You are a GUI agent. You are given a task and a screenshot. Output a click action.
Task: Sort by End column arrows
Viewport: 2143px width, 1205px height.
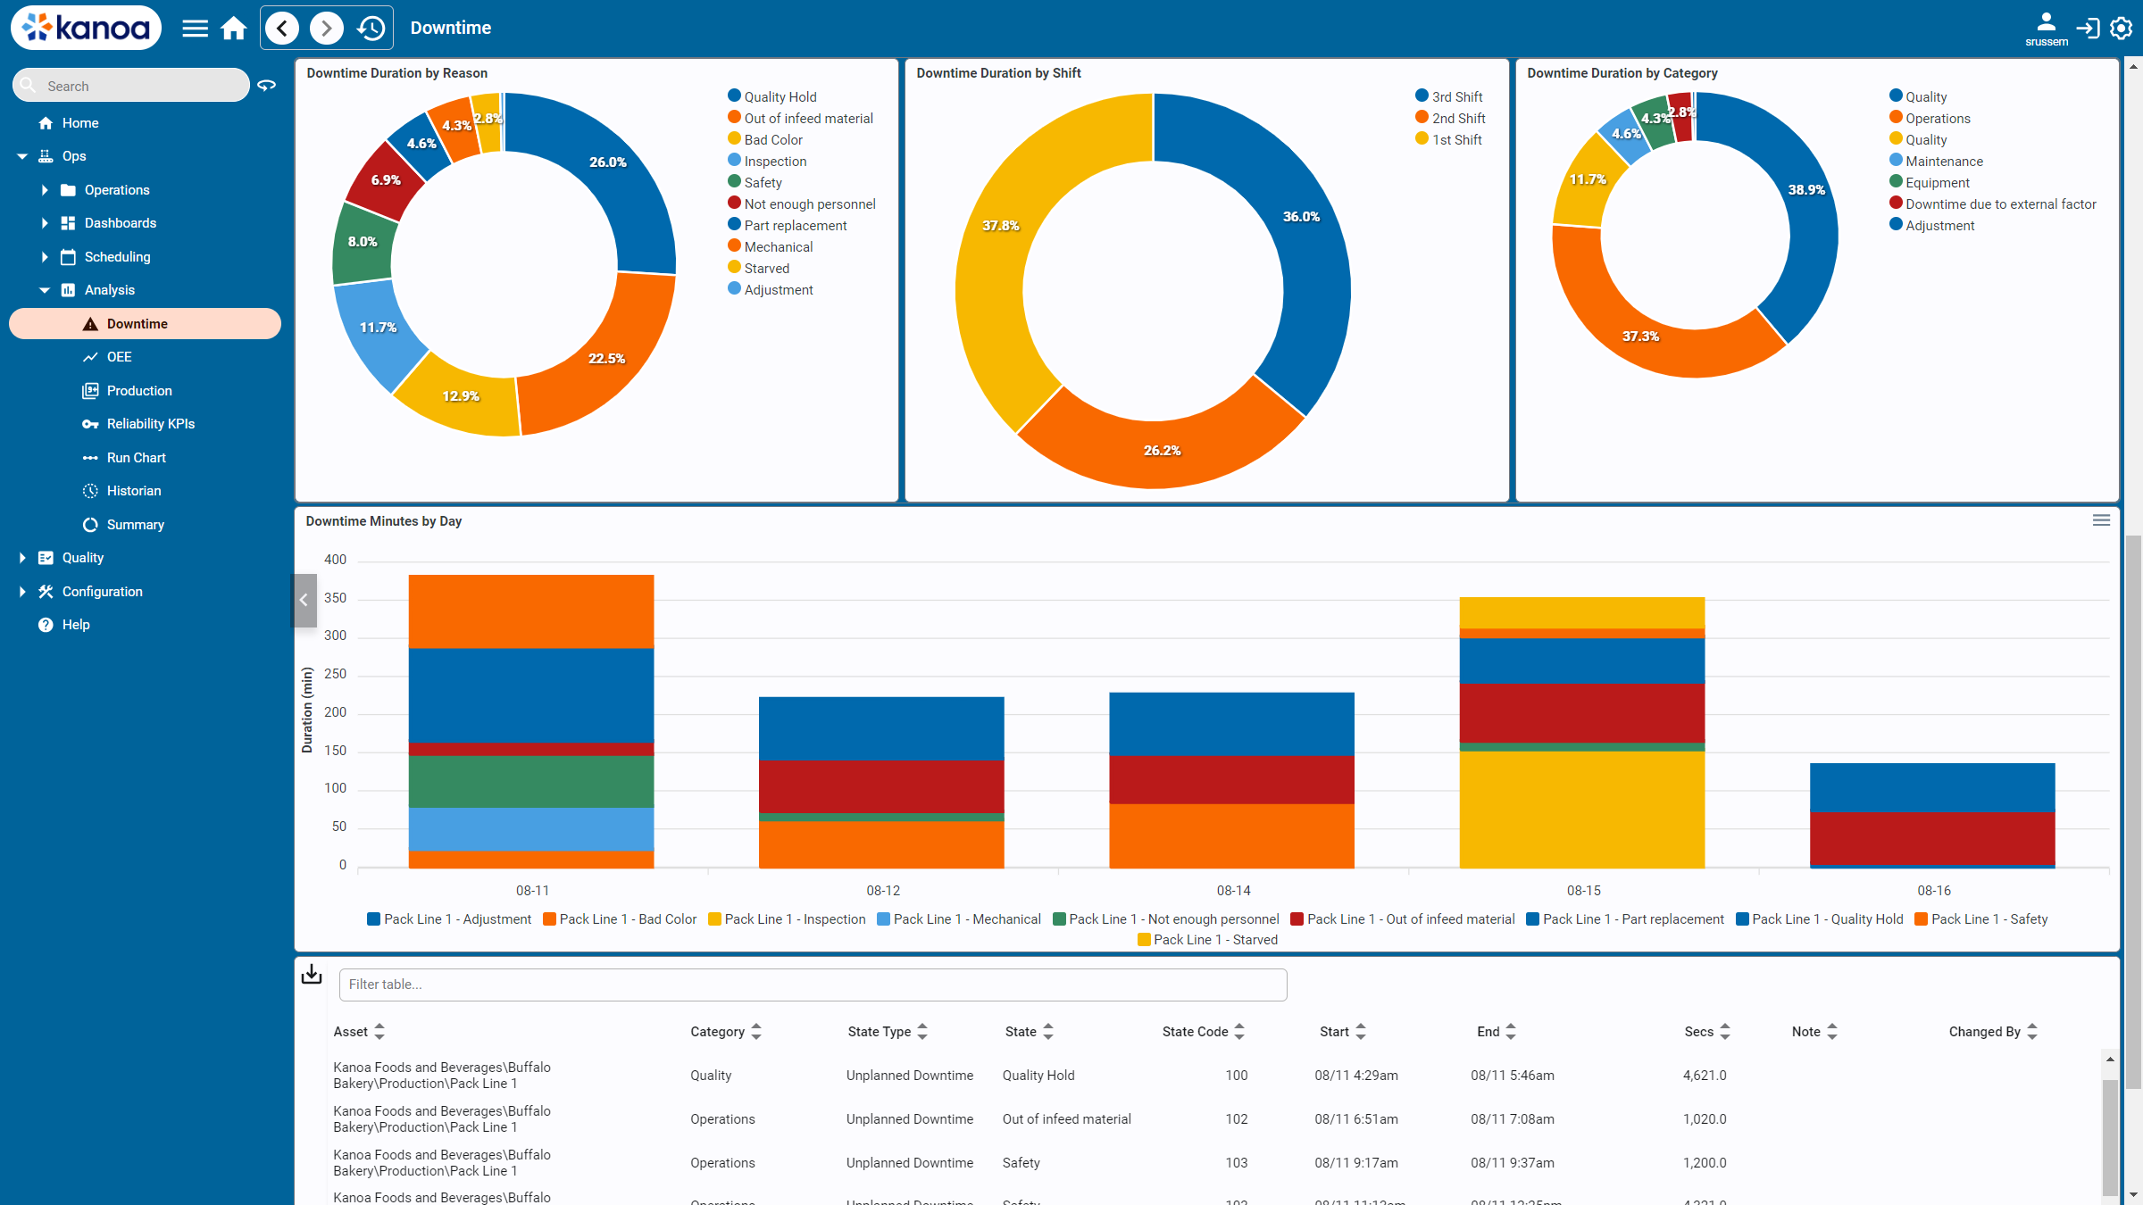pos(1511,1032)
